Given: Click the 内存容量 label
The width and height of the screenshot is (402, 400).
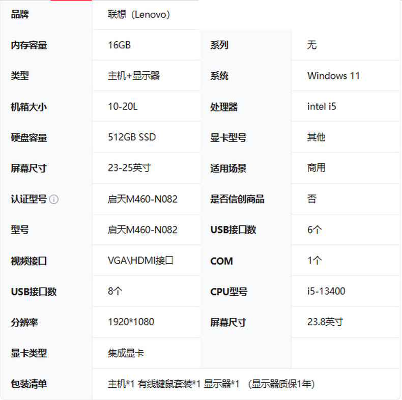Looking at the screenshot, I should pyautogui.click(x=29, y=45).
